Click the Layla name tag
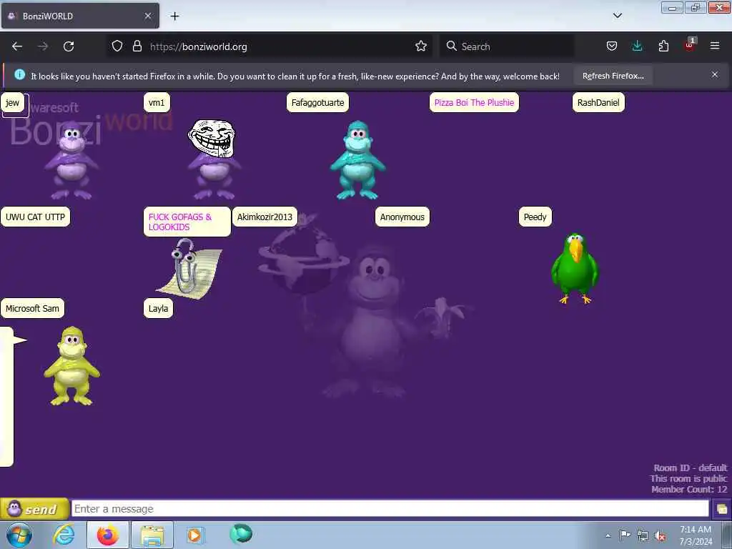Screen dimensions: 732x549 coord(158,309)
